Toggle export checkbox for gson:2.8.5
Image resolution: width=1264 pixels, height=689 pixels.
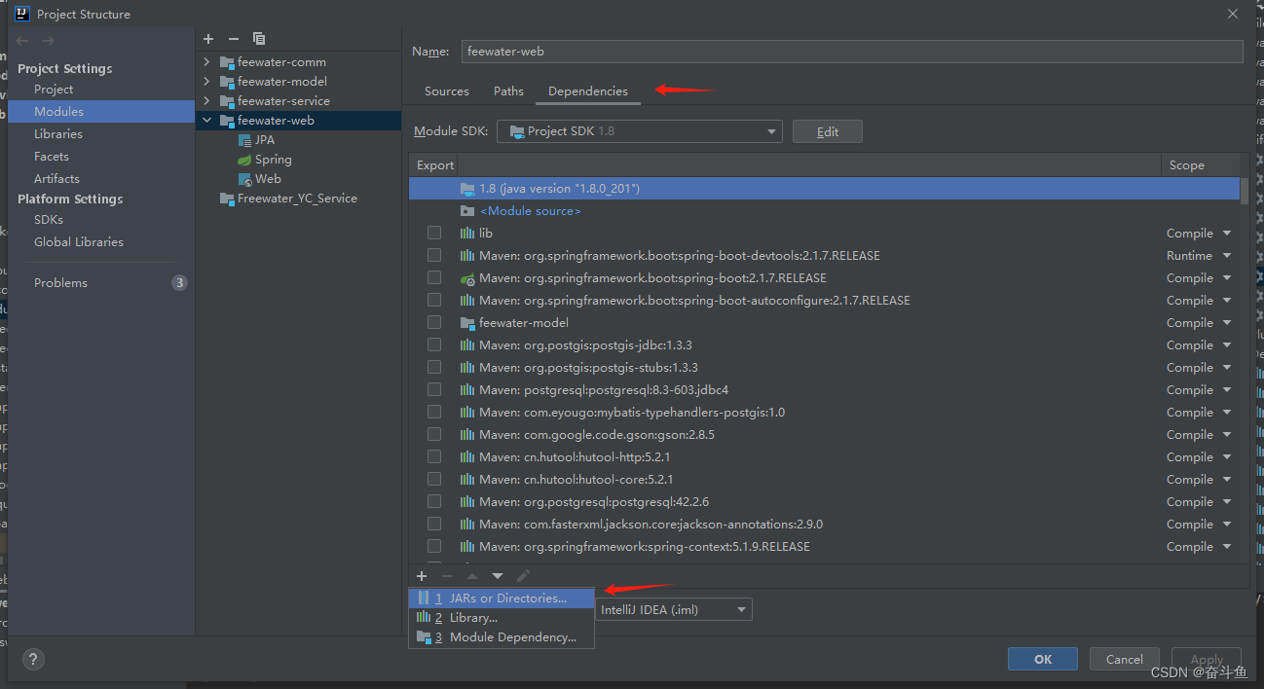tap(434, 435)
